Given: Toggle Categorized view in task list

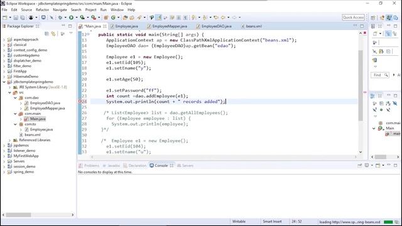Looking at the screenshot, I should pos(388,33).
